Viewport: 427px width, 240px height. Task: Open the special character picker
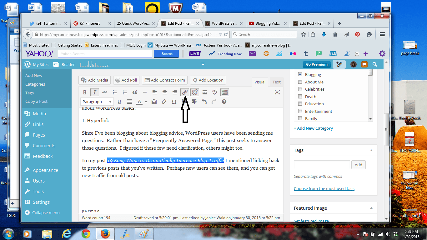[174, 102]
